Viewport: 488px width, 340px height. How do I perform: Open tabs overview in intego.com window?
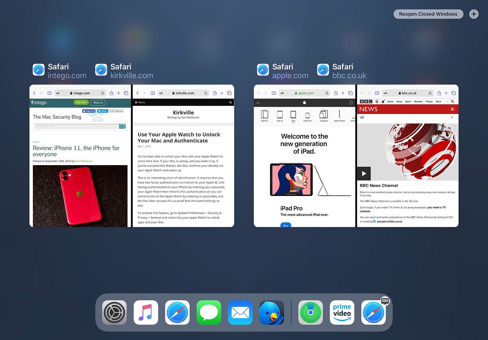point(126,93)
